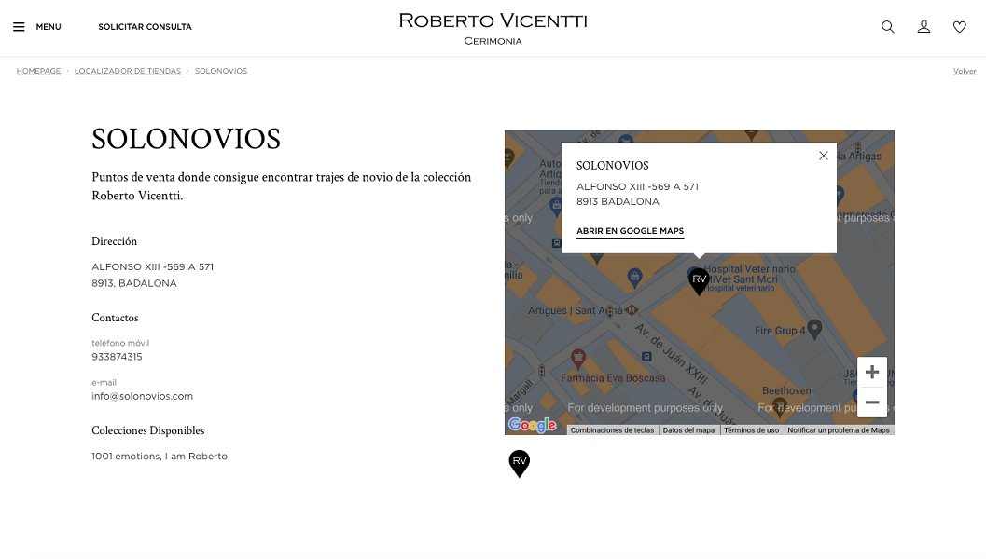Screen dimensions: 986x559
Task: Click the Farmàcia Eva Boscasa map pin
Action: tap(578, 360)
